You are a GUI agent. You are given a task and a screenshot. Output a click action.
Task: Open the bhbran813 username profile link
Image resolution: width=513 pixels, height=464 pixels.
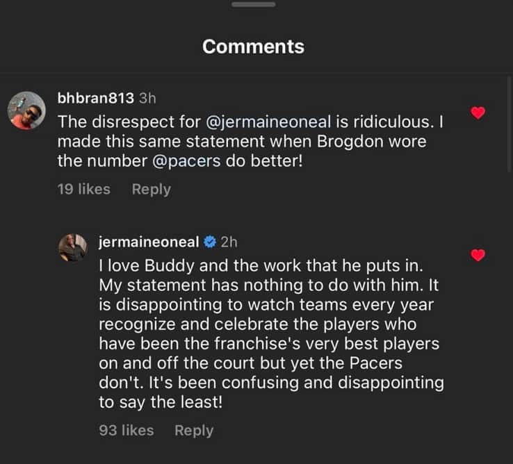[x=96, y=99]
